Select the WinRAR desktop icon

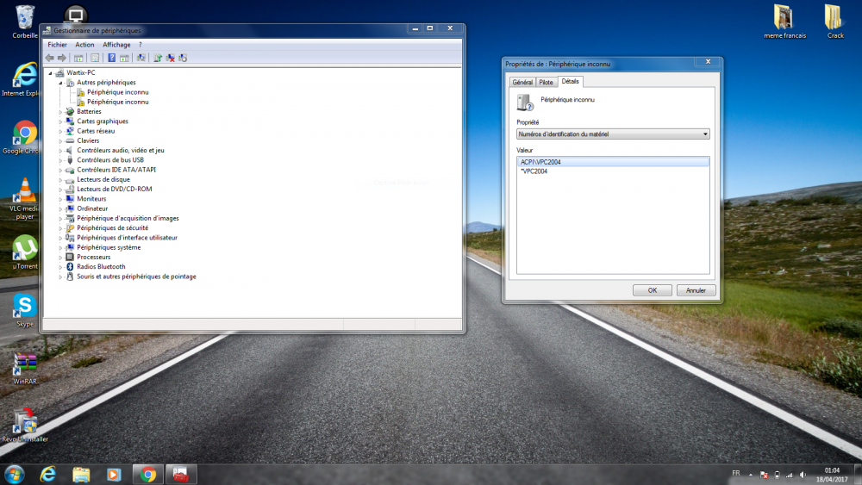point(25,368)
